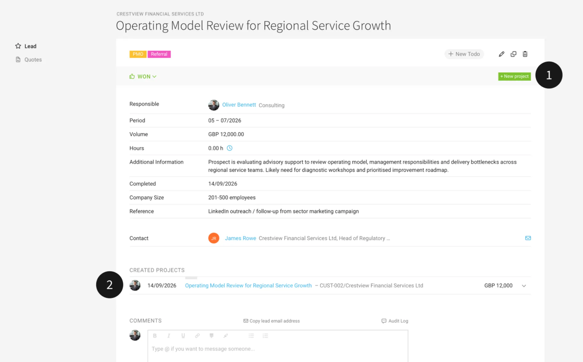Viewport: 583px width, 362px height.
Task: Click the yellow PMO tag
Action: coord(138,54)
